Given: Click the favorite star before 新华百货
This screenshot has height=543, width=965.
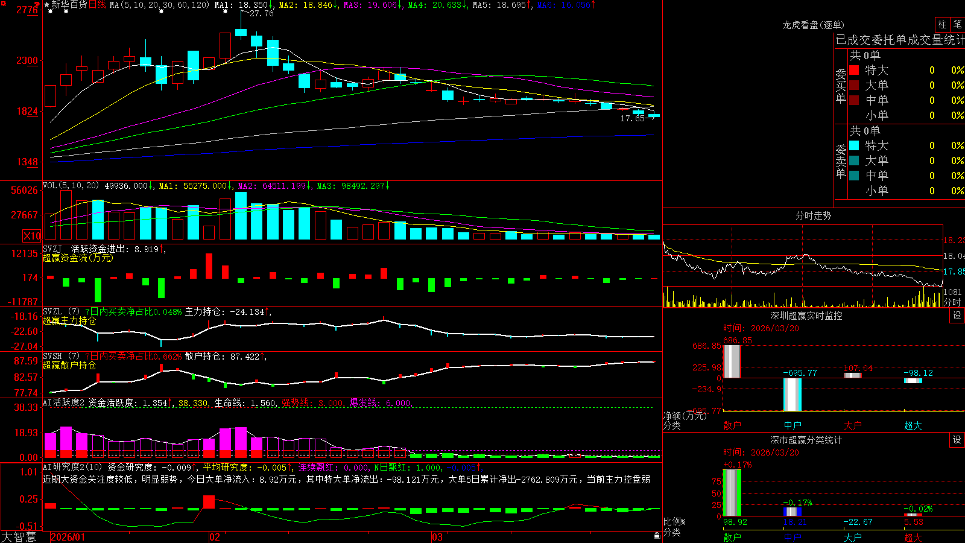Looking at the screenshot, I should coord(46,5).
